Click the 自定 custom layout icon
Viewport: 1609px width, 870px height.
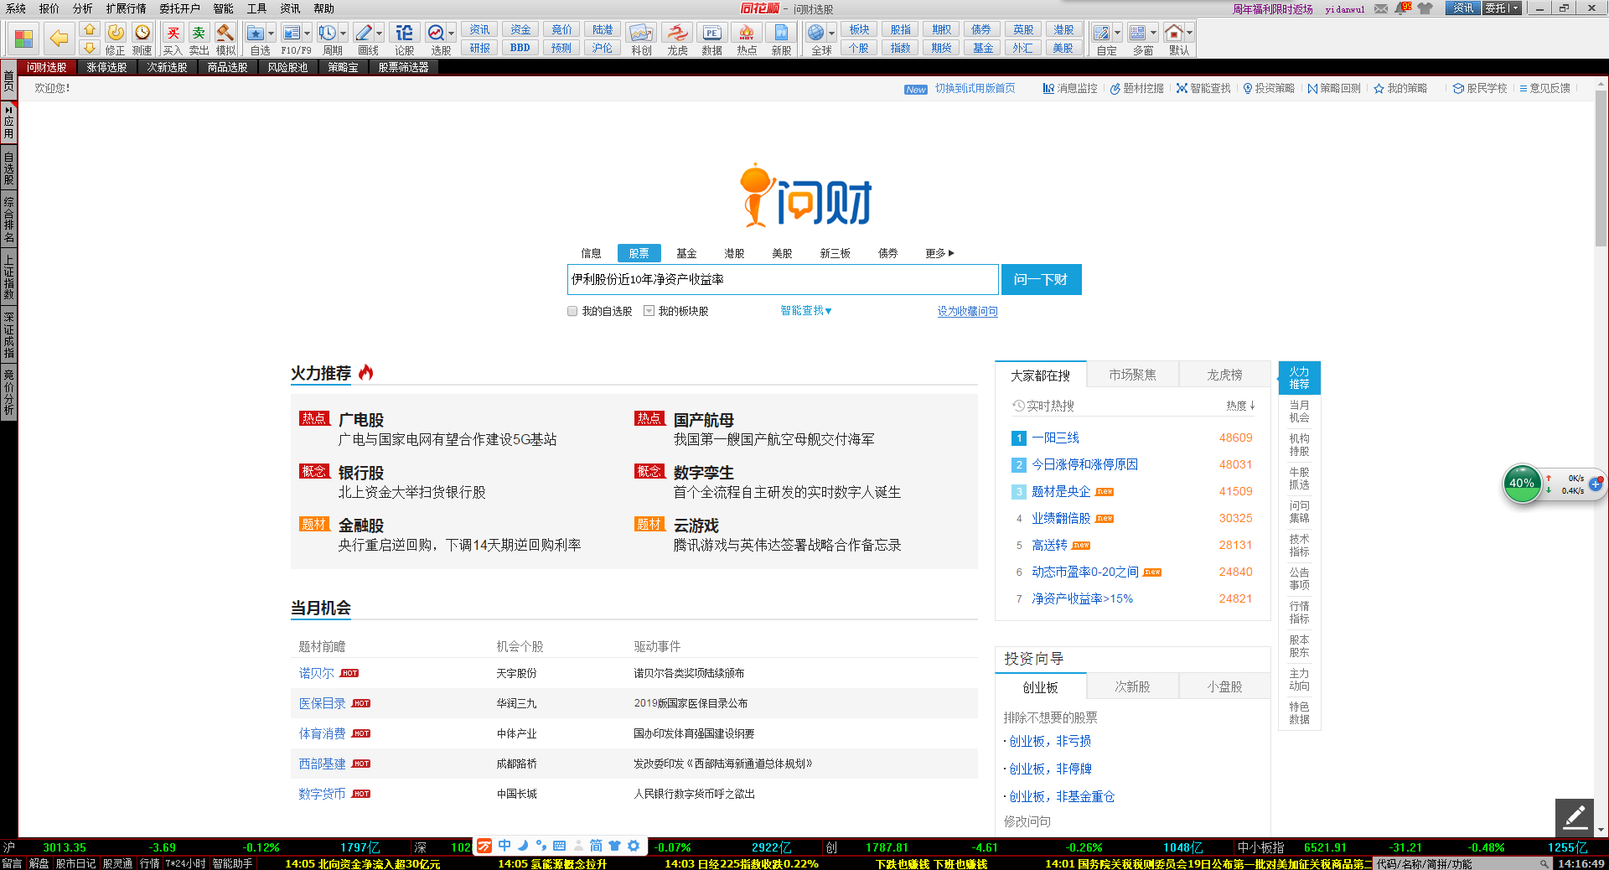(1102, 33)
